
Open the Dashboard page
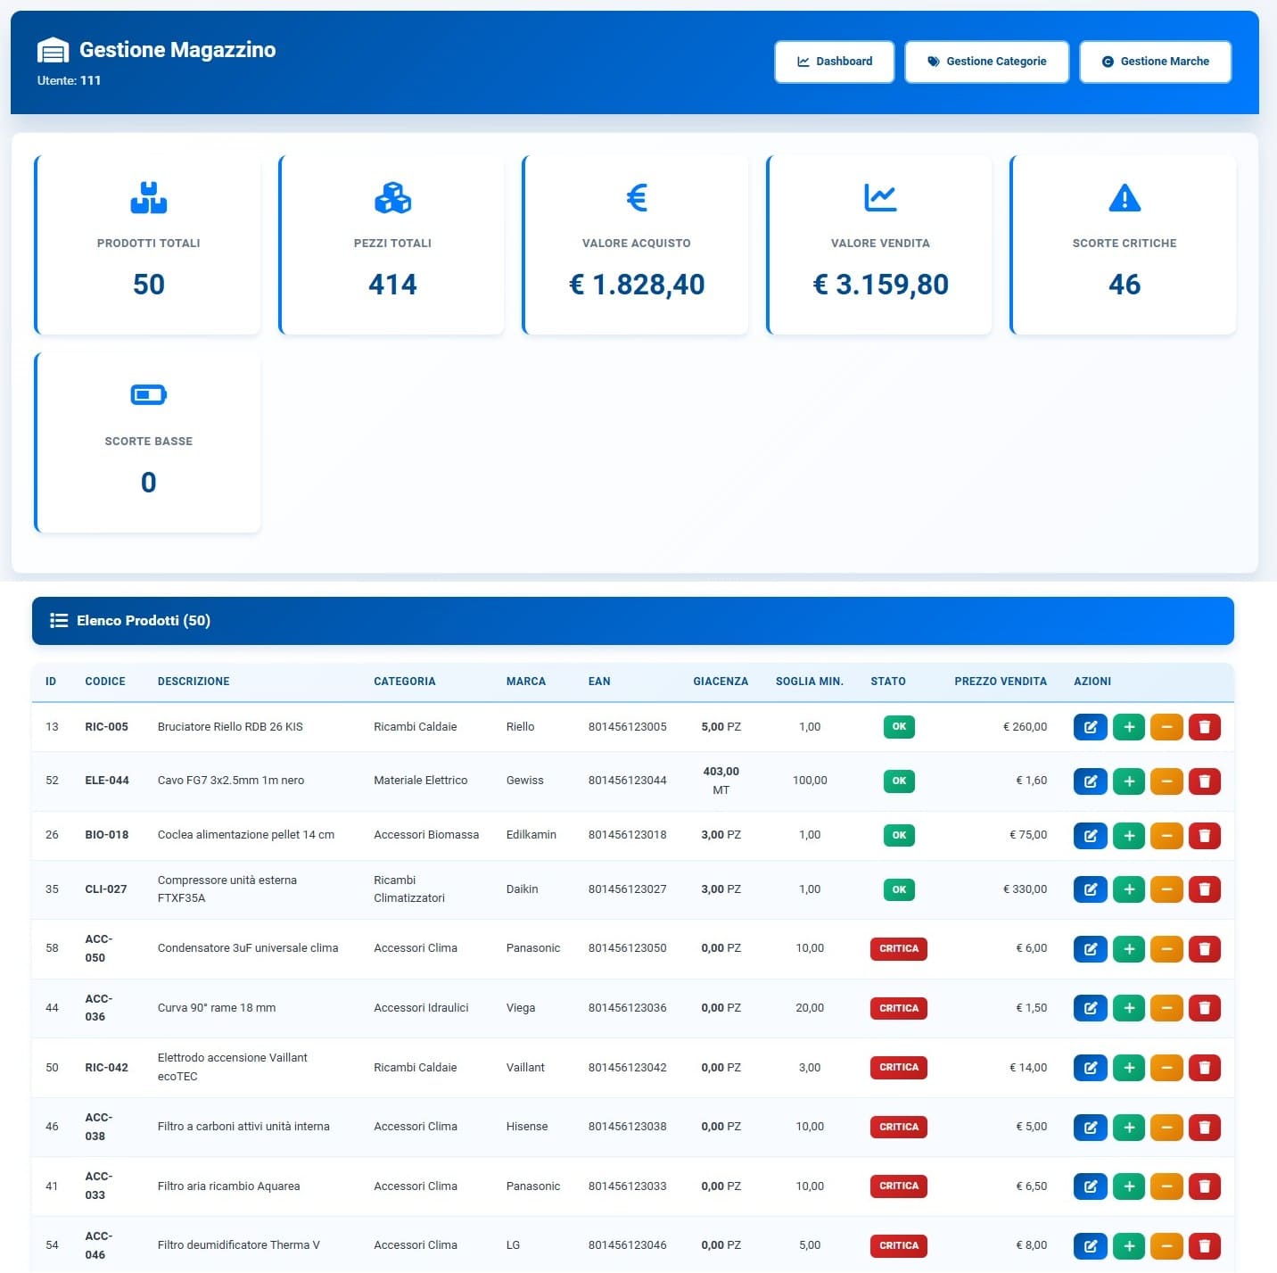coord(834,62)
